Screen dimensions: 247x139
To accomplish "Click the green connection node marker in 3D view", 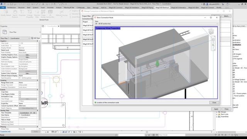I will tap(157, 63).
